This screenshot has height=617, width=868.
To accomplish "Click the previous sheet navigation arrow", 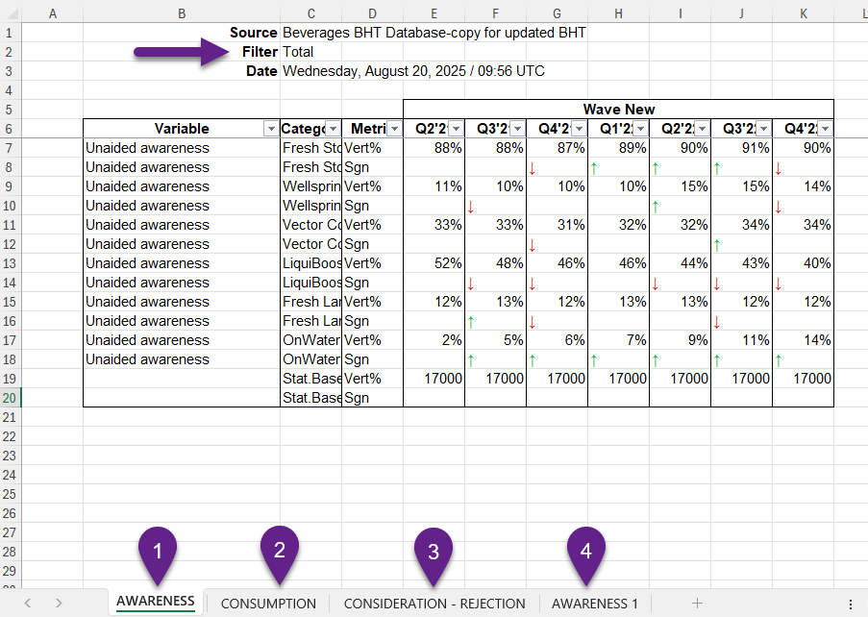I will pos(28,603).
